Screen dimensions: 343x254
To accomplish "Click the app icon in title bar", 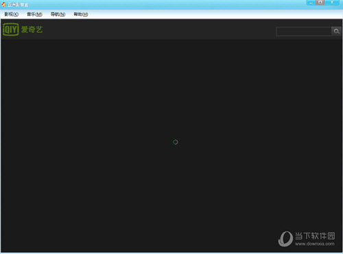I will coord(3,4).
